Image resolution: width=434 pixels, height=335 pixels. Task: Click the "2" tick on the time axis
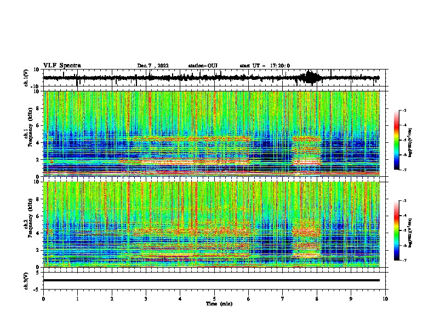(112, 299)
